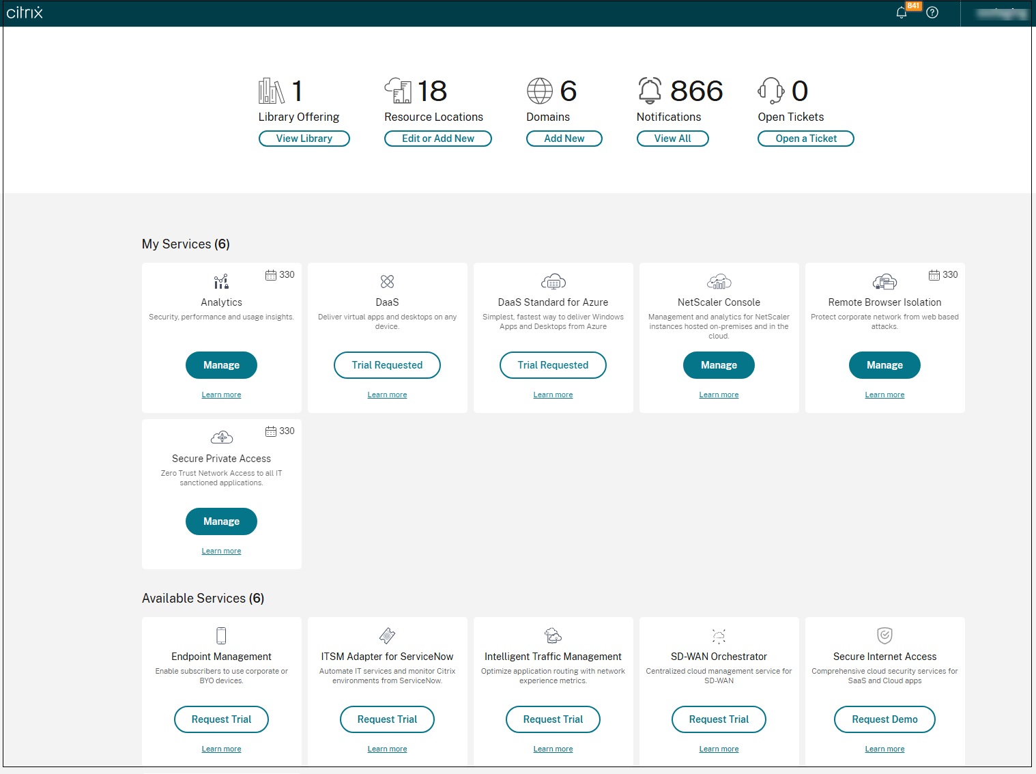This screenshot has width=1036, height=774.
Task: Click the Citrix logo
Action: click(25, 12)
